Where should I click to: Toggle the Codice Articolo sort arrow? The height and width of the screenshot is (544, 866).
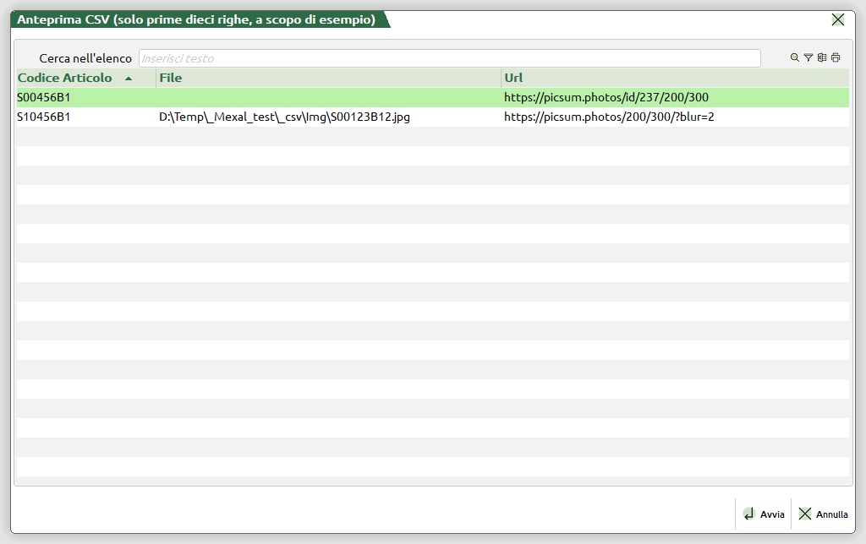pyautogui.click(x=129, y=79)
